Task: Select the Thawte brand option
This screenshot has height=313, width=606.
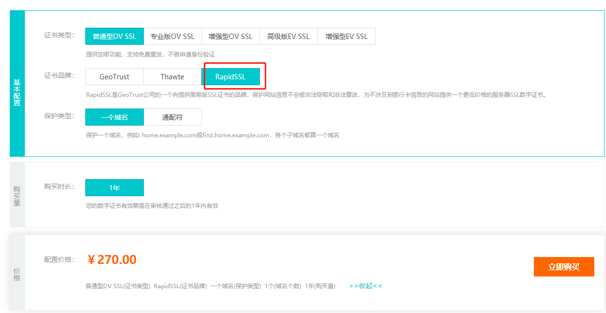Action: point(173,77)
